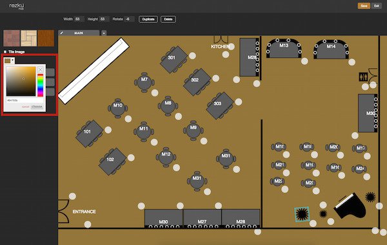Click the Delete button
Image resolution: width=387 pixels, height=245 pixels.
coord(168,19)
